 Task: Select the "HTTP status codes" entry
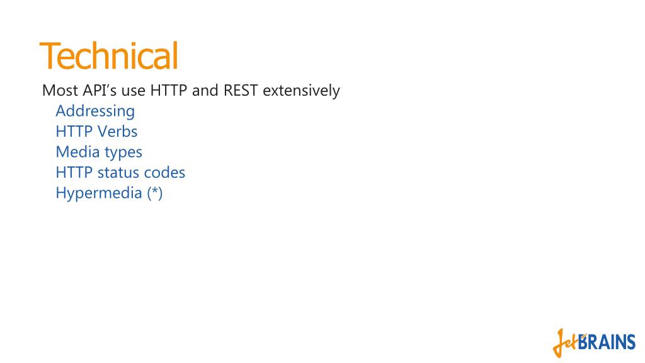click(120, 172)
